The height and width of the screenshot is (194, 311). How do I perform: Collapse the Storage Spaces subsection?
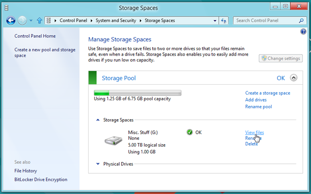click(98, 120)
